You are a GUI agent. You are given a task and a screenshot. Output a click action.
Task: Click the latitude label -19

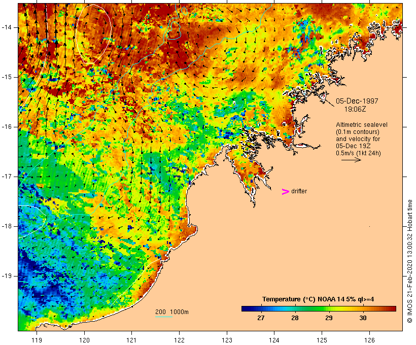pos(7,275)
